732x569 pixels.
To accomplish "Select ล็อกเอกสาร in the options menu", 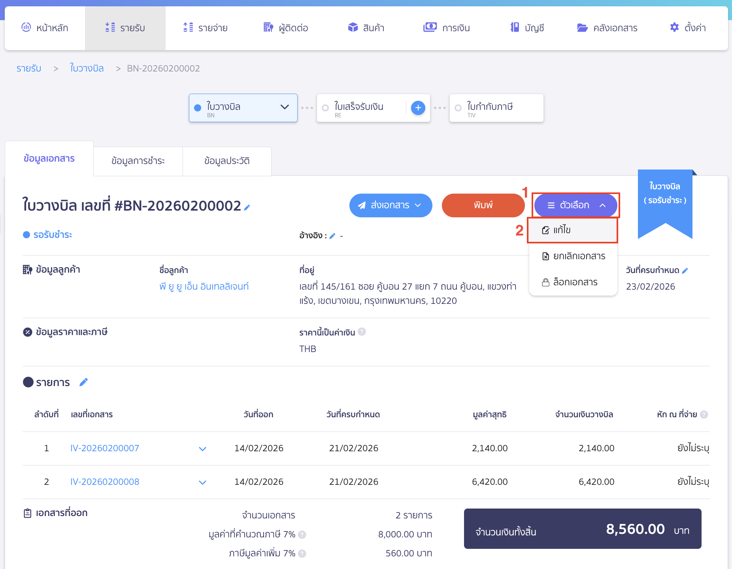I will pyautogui.click(x=573, y=283).
